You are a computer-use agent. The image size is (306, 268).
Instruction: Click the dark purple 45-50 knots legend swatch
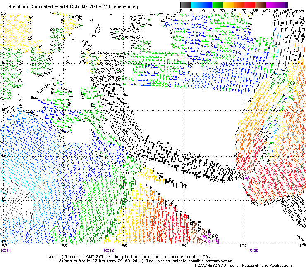(x=282, y=5)
